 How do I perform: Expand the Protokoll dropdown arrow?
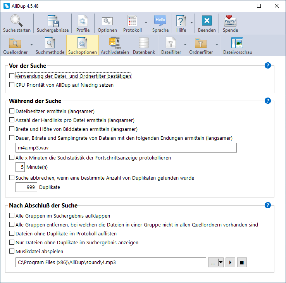[x=146, y=23]
